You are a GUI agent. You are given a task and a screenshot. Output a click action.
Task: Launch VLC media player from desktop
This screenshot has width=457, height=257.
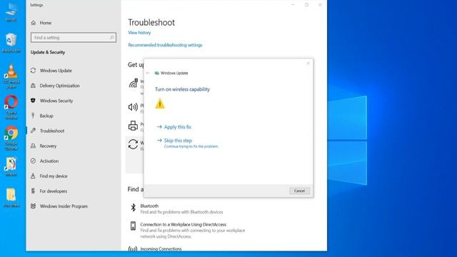11,76
